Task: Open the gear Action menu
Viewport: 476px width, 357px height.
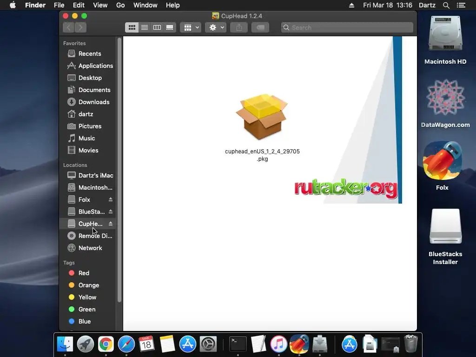Action: [x=216, y=27]
